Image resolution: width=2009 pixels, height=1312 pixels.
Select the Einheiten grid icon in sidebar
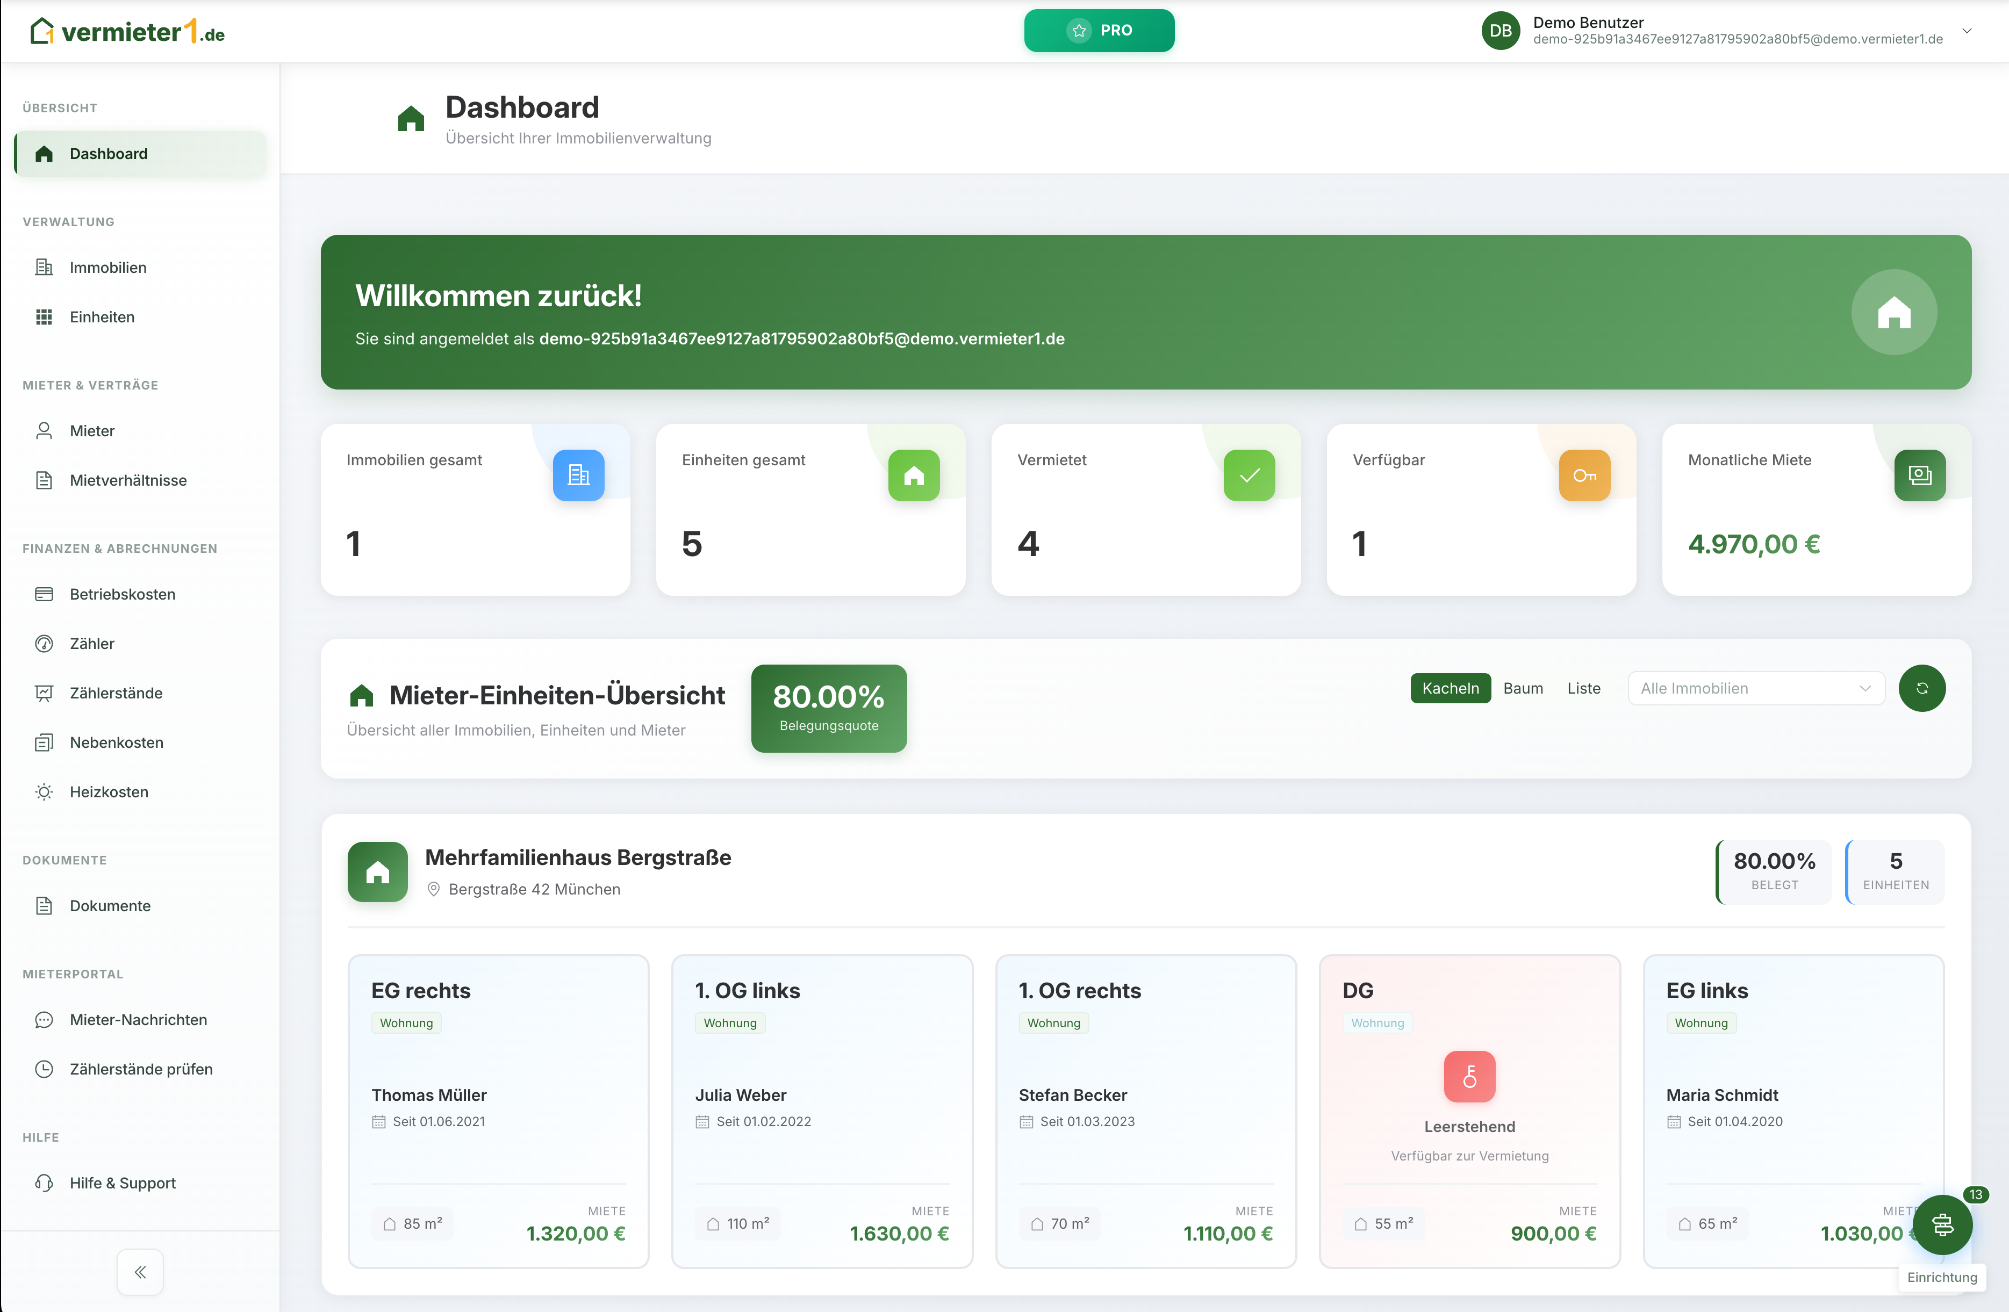45,316
